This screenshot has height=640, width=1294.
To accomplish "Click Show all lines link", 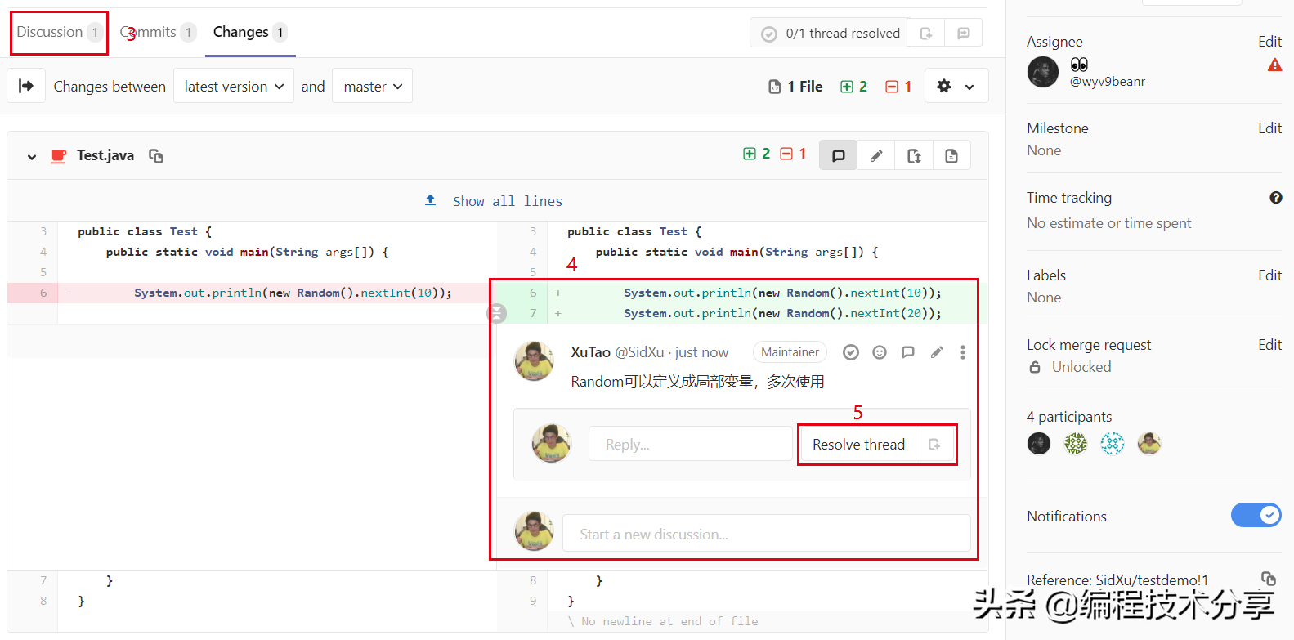I will (508, 201).
